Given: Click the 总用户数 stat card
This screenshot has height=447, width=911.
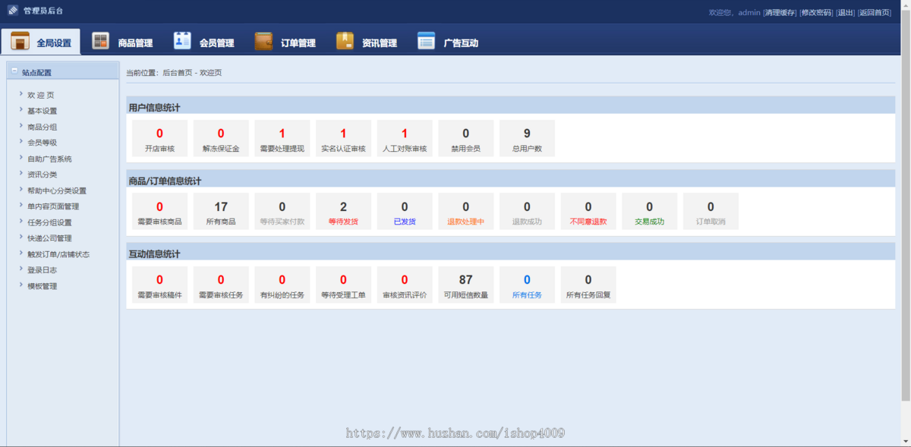Looking at the screenshot, I should coord(527,138).
